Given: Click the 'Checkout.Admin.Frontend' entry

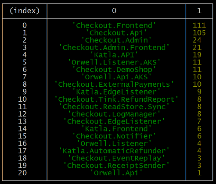Looking at the screenshot, I should (114, 48).
